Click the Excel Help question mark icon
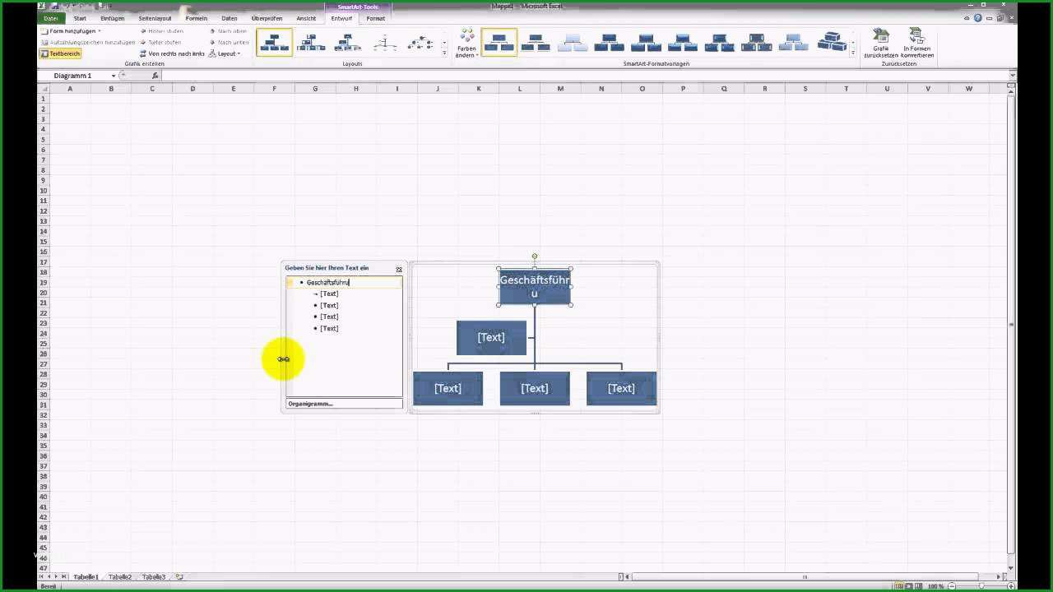The height and width of the screenshot is (592, 1053). point(977,18)
